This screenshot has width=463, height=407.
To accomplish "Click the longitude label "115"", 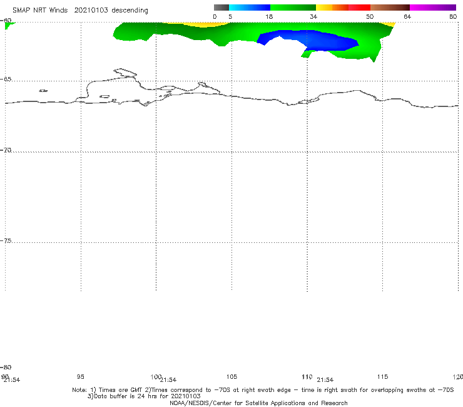I will pyautogui.click(x=382, y=376).
